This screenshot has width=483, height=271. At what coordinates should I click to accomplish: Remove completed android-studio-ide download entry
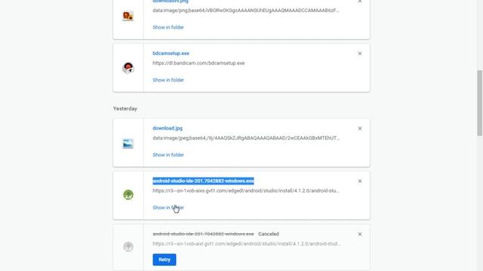point(360,181)
